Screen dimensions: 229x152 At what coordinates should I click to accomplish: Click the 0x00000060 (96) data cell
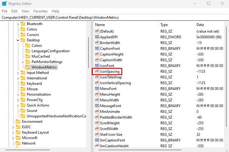[x=209, y=37]
